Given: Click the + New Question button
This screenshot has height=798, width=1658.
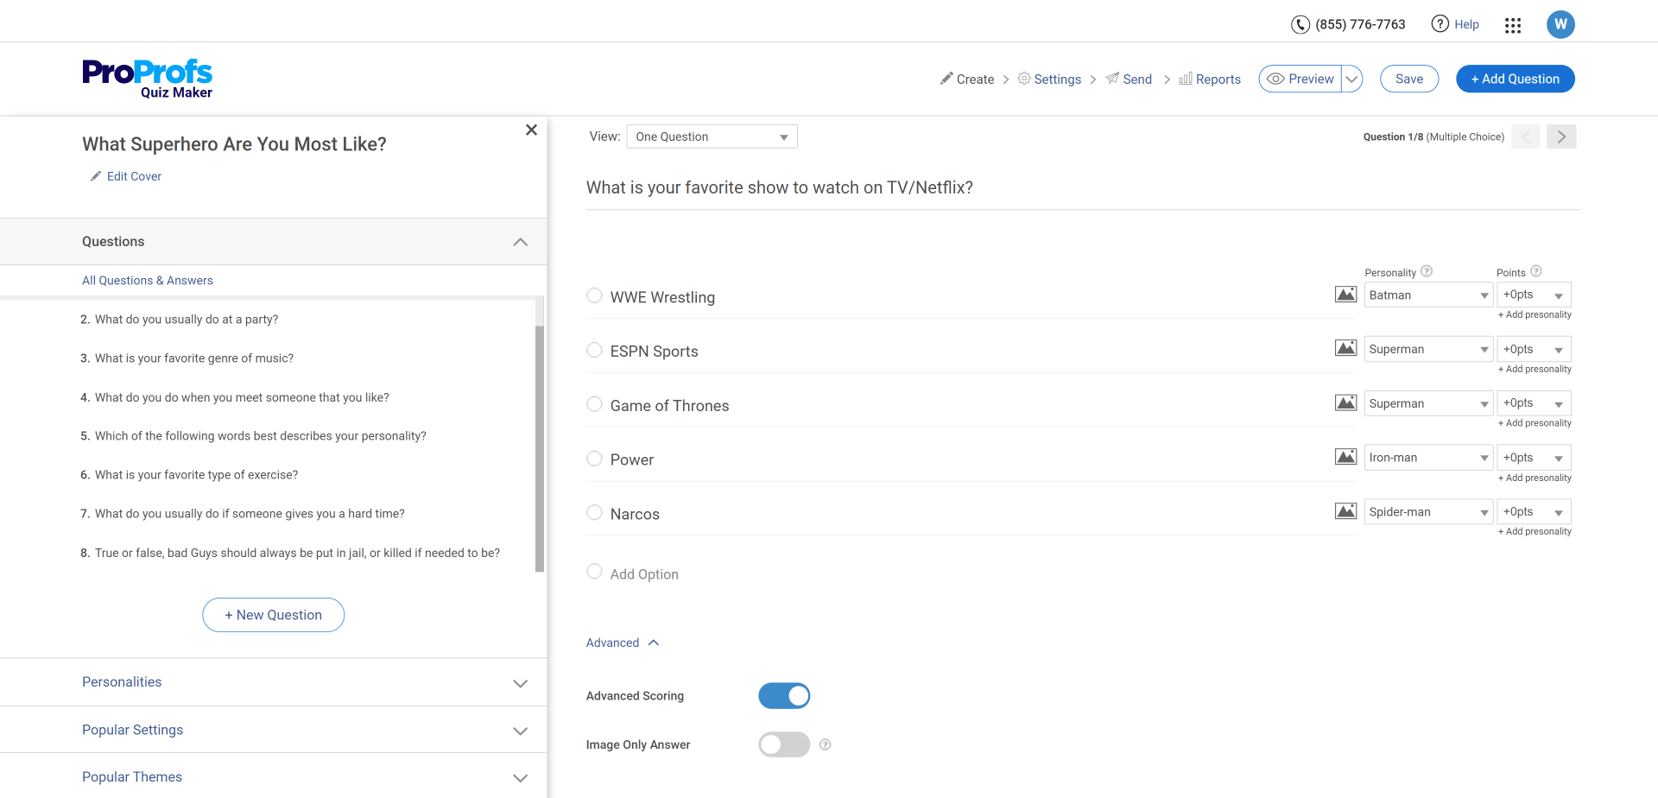Looking at the screenshot, I should pos(273,615).
